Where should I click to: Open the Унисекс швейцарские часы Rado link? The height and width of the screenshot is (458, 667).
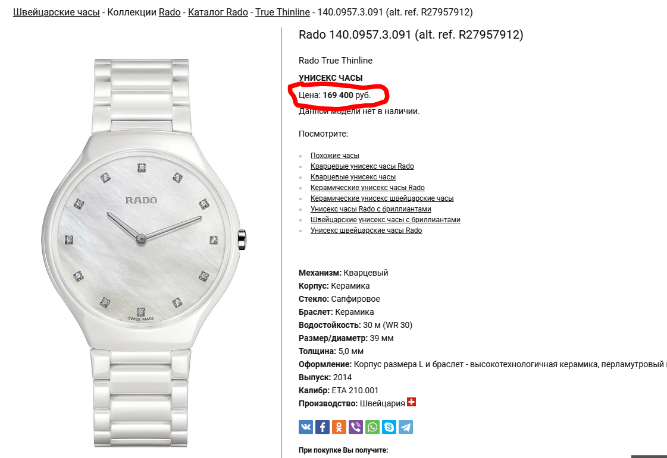pos(367,230)
